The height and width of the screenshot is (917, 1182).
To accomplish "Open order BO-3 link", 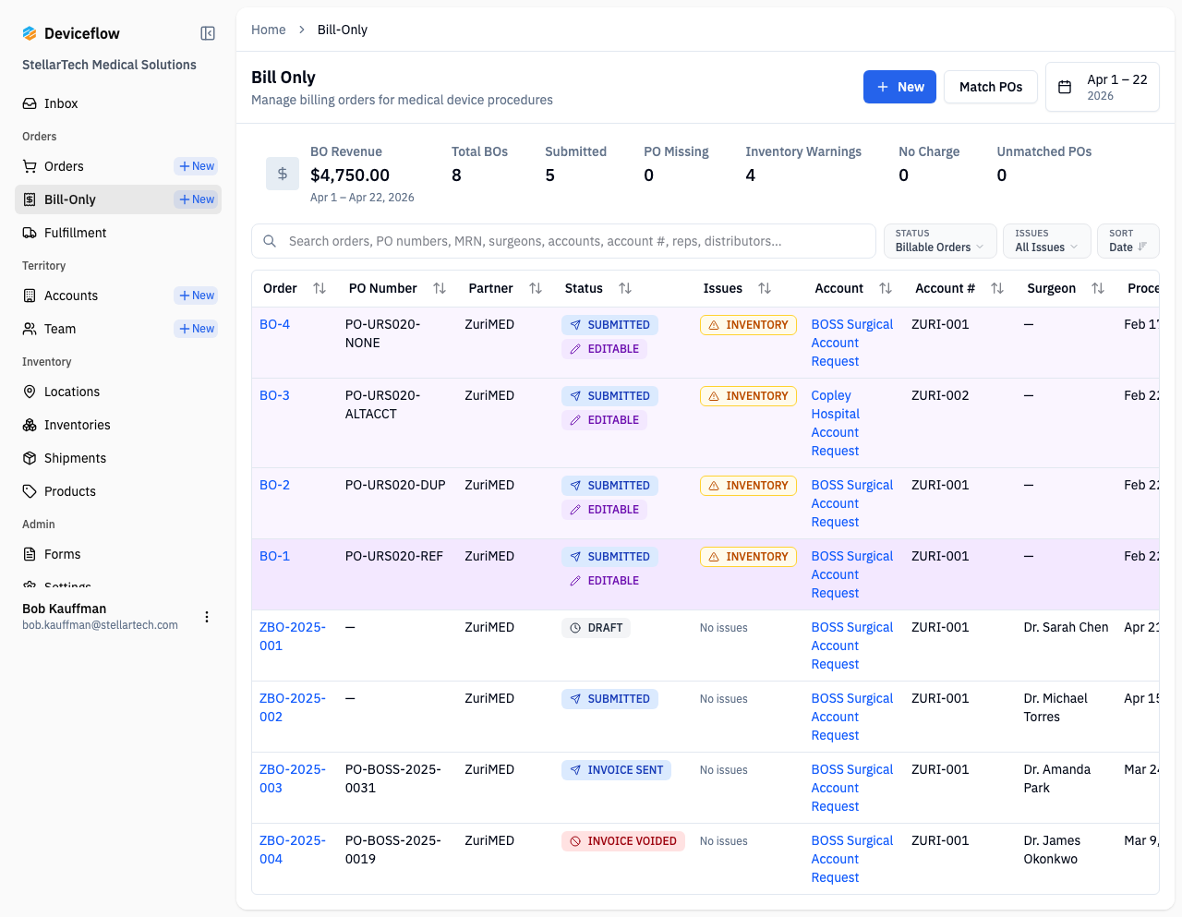I will [274, 395].
